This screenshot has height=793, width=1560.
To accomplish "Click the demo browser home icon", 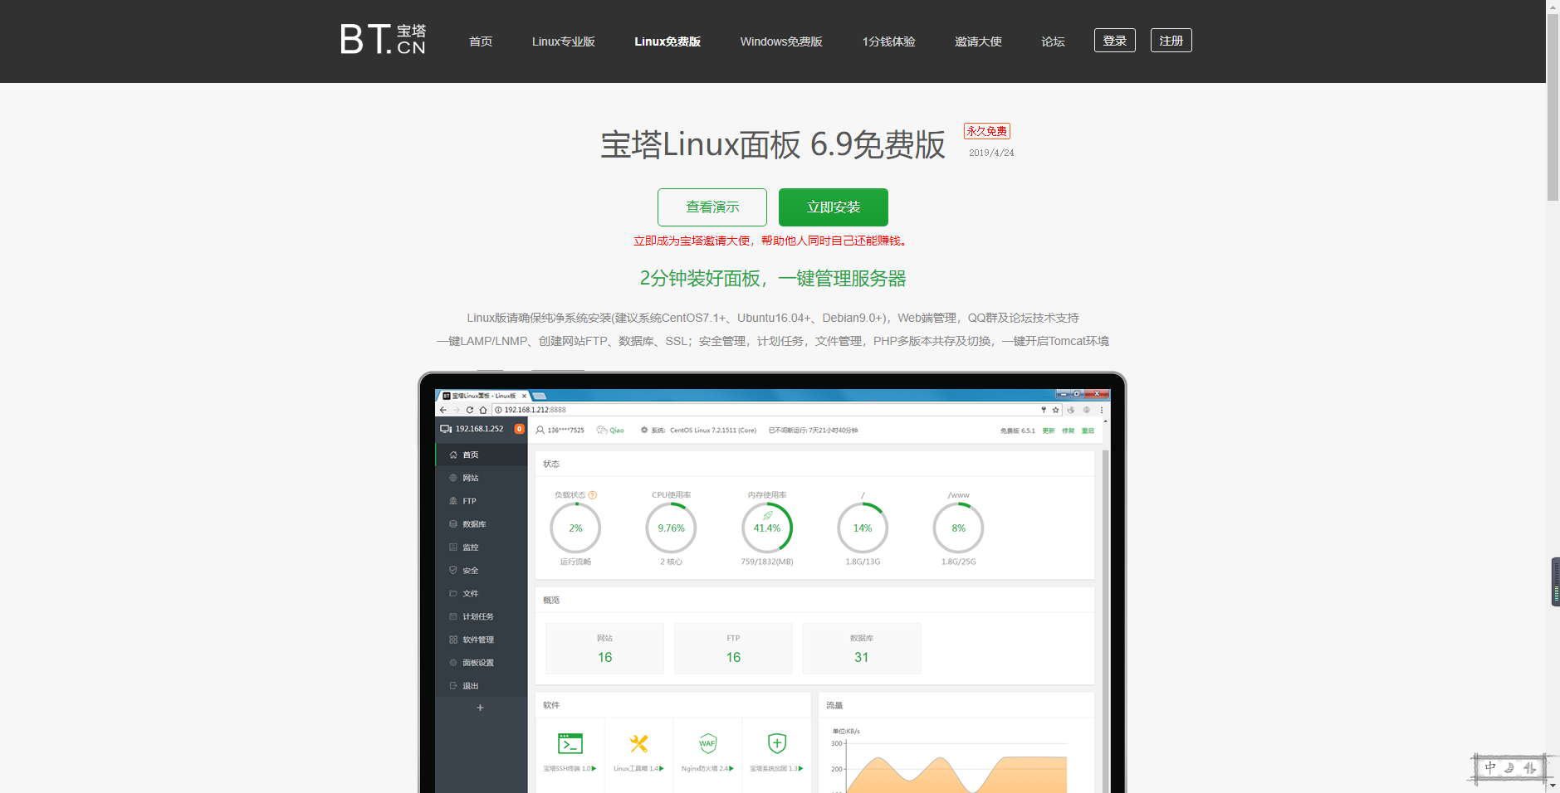I will pos(483,410).
